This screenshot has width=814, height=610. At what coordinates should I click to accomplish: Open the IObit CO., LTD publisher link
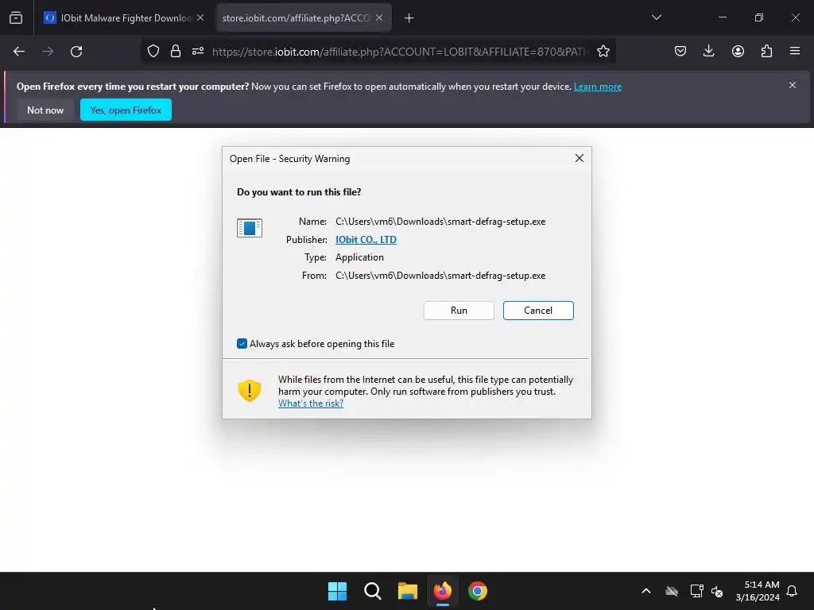click(x=366, y=240)
